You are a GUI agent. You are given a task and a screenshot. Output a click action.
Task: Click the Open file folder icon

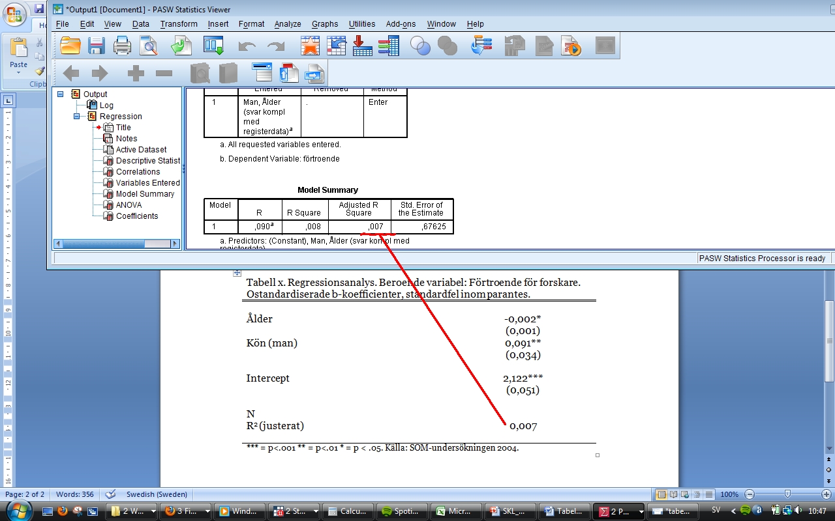pos(70,46)
